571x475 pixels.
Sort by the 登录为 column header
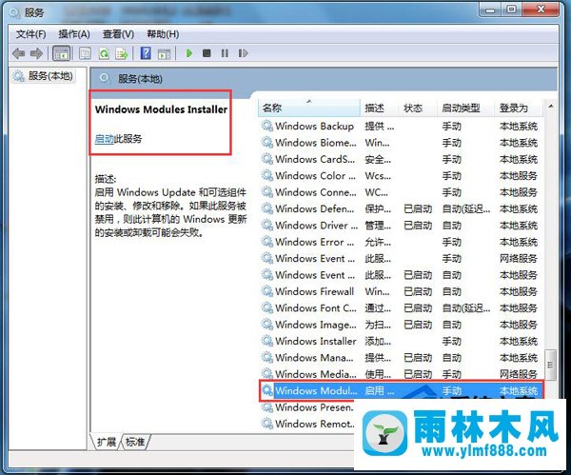519,108
